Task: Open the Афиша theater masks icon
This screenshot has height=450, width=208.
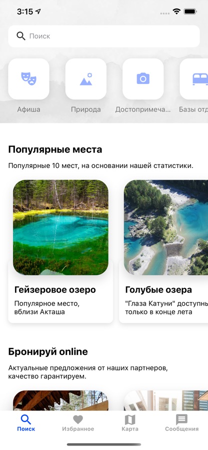Action: tap(28, 79)
